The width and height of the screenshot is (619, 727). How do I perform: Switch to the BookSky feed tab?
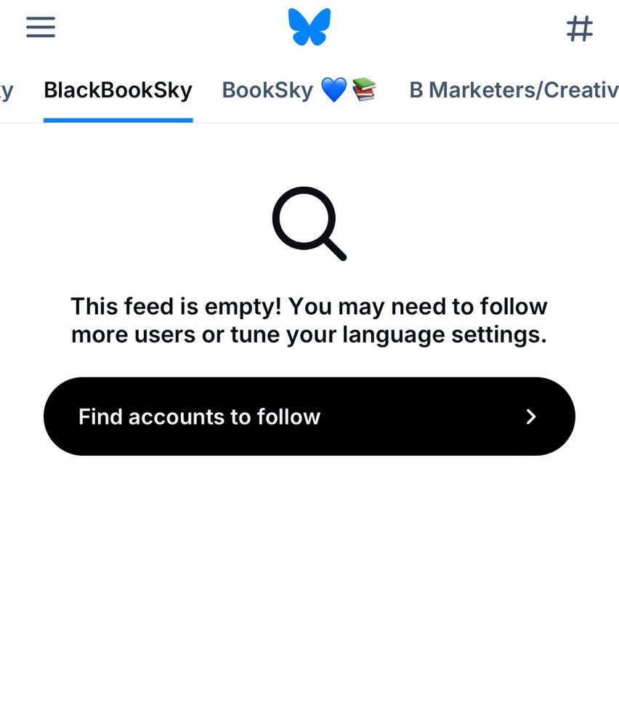pos(299,90)
